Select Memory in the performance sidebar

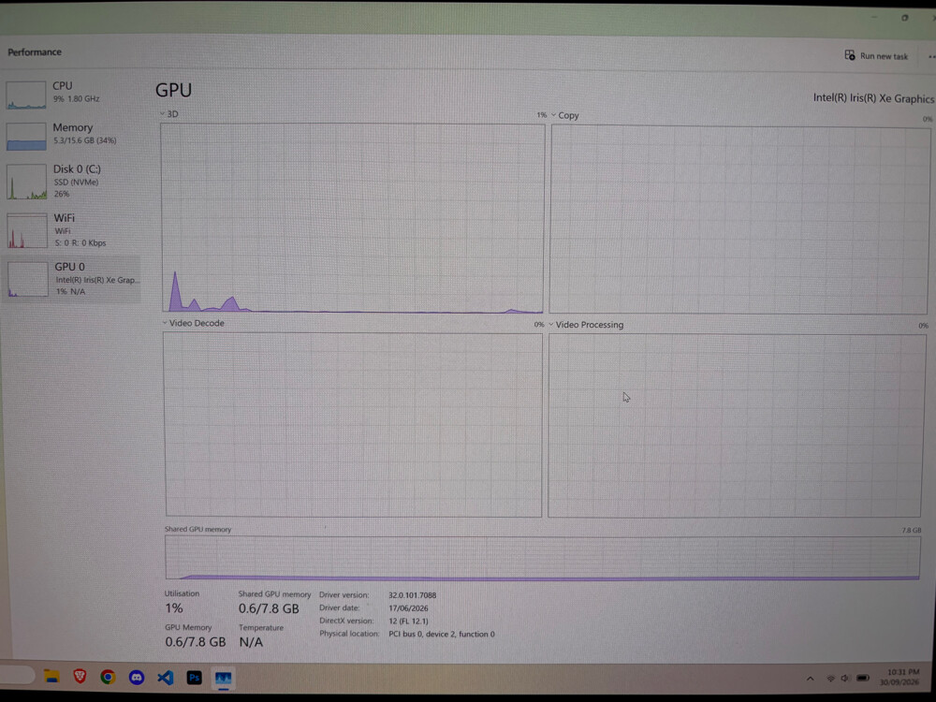(72, 136)
